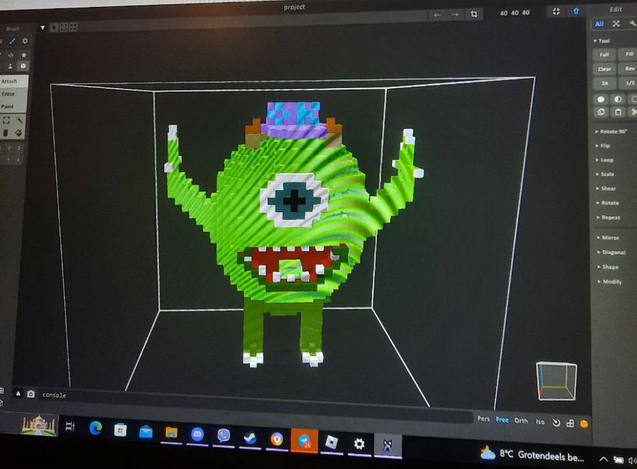
Task: Select Erase brush mode
Action: (x=14, y=94)
